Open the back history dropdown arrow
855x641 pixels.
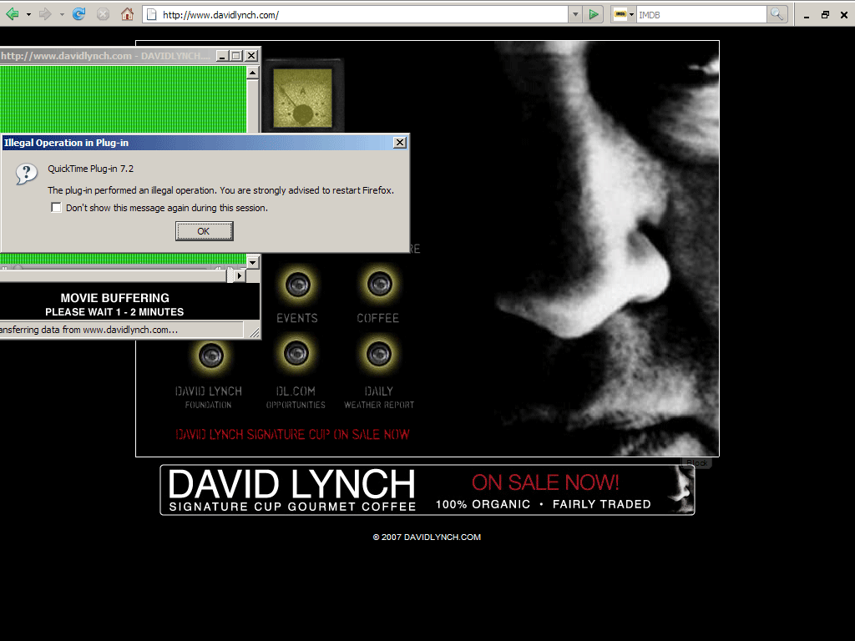[28, 15]
